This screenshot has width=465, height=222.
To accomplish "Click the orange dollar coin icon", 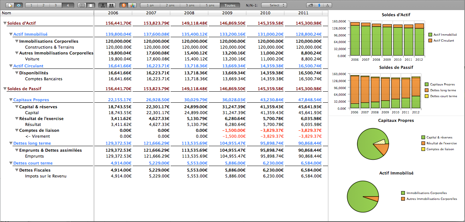I will [x=124, y=6].
